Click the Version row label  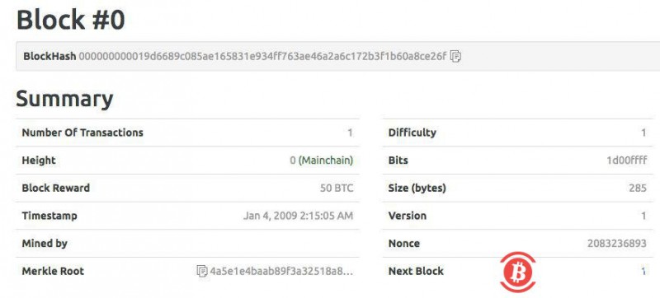tap(407, 216)
